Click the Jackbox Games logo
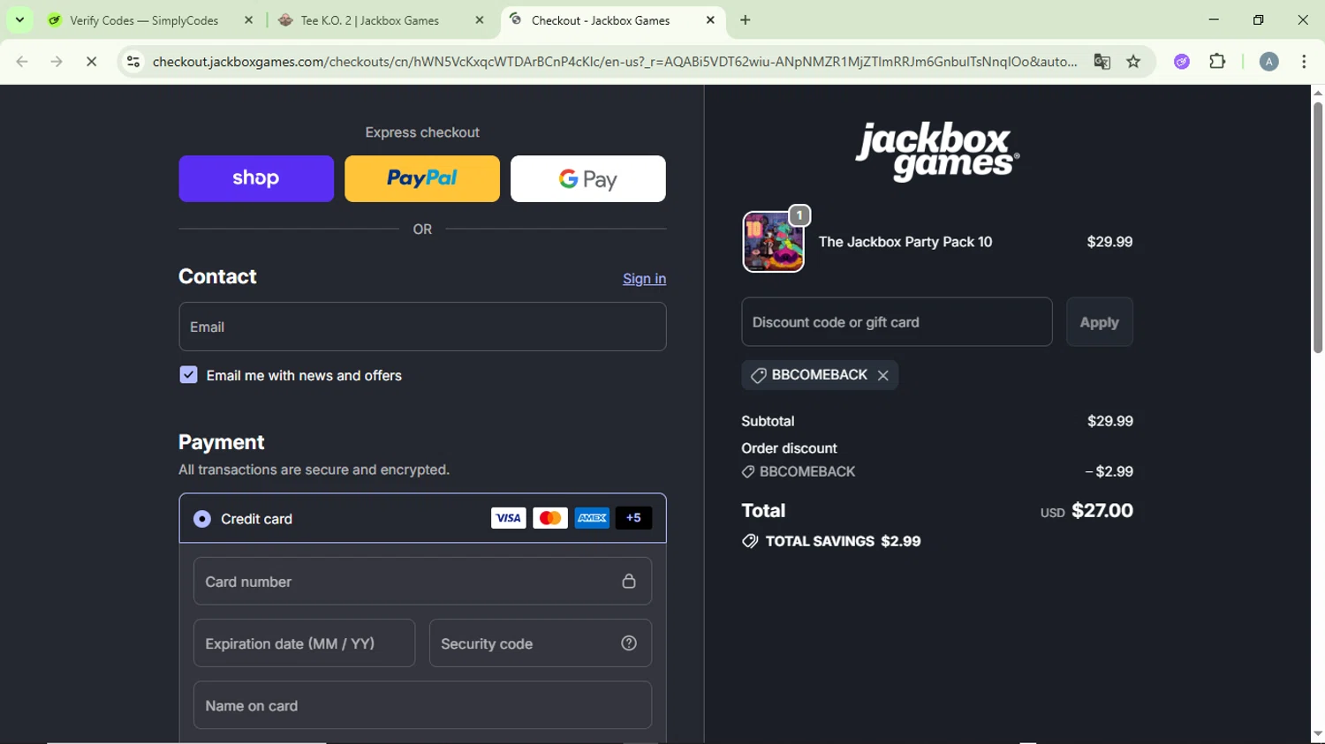The height and width of the screenshot is (744, 1325). pyautogui.click(x=937, y=152)
